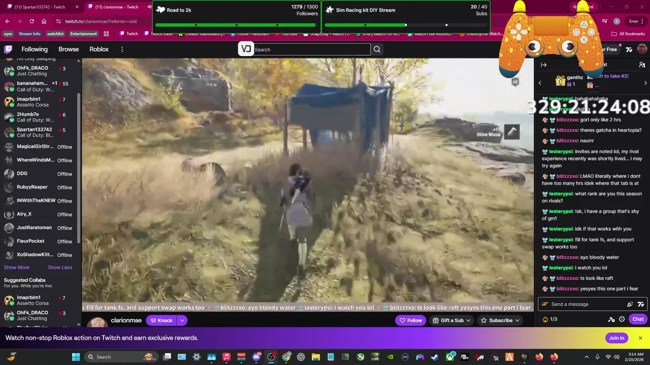
Task: Switch to clarionmae Twitch browser tab
Action: pos(119,7)
